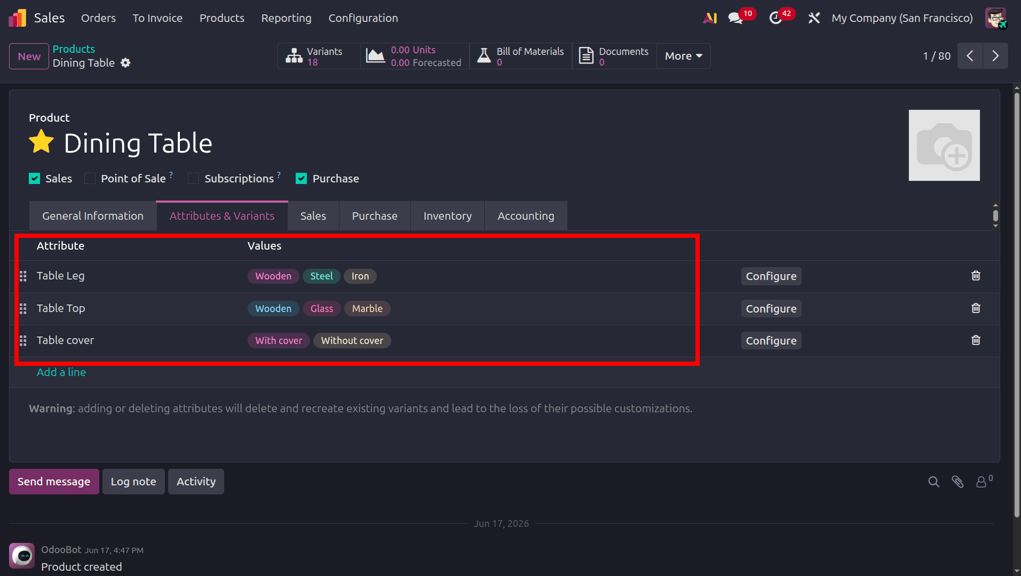
Task: Switch to the General Information tab
Action: coord(93,216)
